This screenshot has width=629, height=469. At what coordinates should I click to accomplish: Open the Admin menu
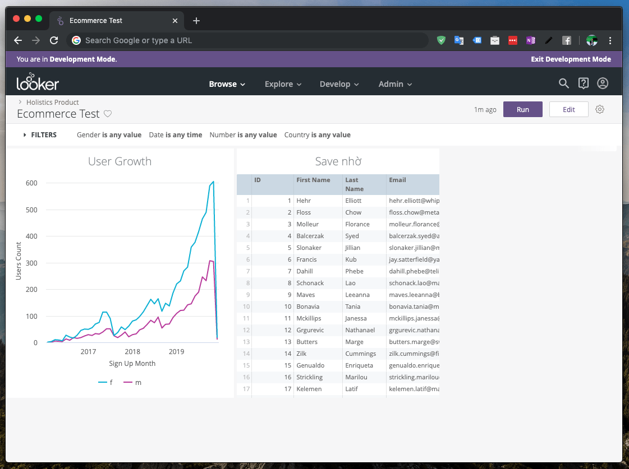[x=395, y=84]
